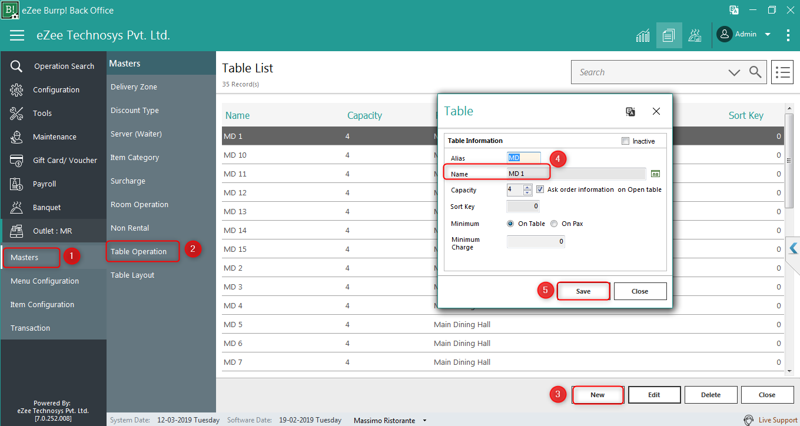The width and height of the screenshot is (800, 426).
Task: Select the On Table radio button
Action: (x=510, y=224)
